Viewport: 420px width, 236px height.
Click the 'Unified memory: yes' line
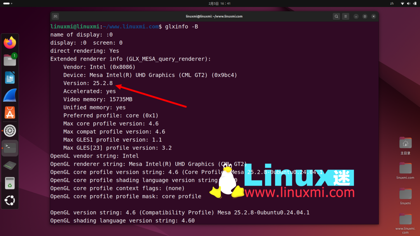[94, 108]
